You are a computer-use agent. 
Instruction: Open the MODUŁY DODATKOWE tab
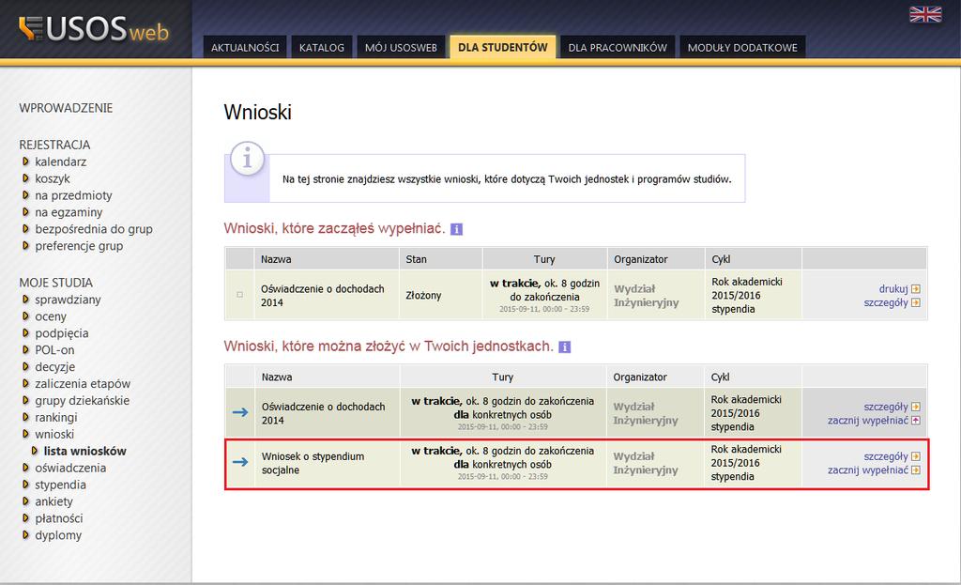click(742, 47)
